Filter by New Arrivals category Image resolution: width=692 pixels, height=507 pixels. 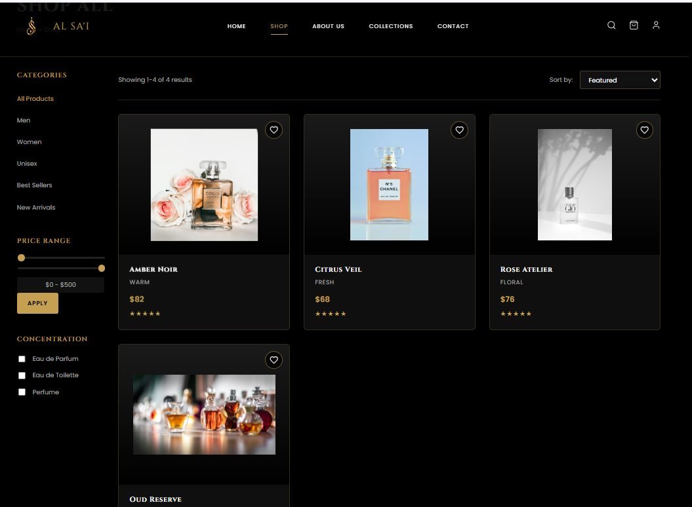coord(36,207)
